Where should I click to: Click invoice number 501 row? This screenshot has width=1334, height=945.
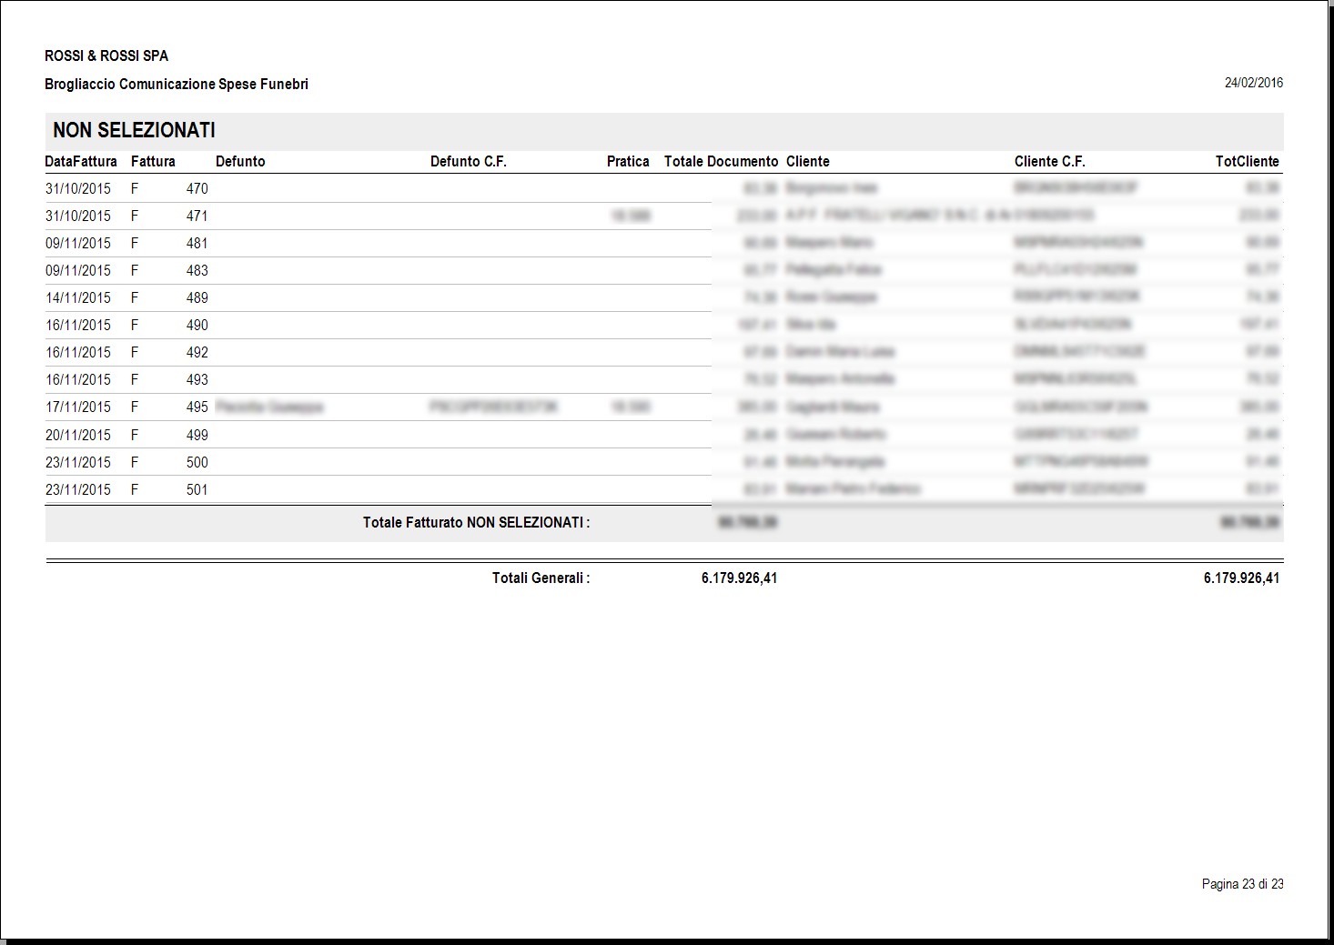pyautogui.click(x=664, y=489)
